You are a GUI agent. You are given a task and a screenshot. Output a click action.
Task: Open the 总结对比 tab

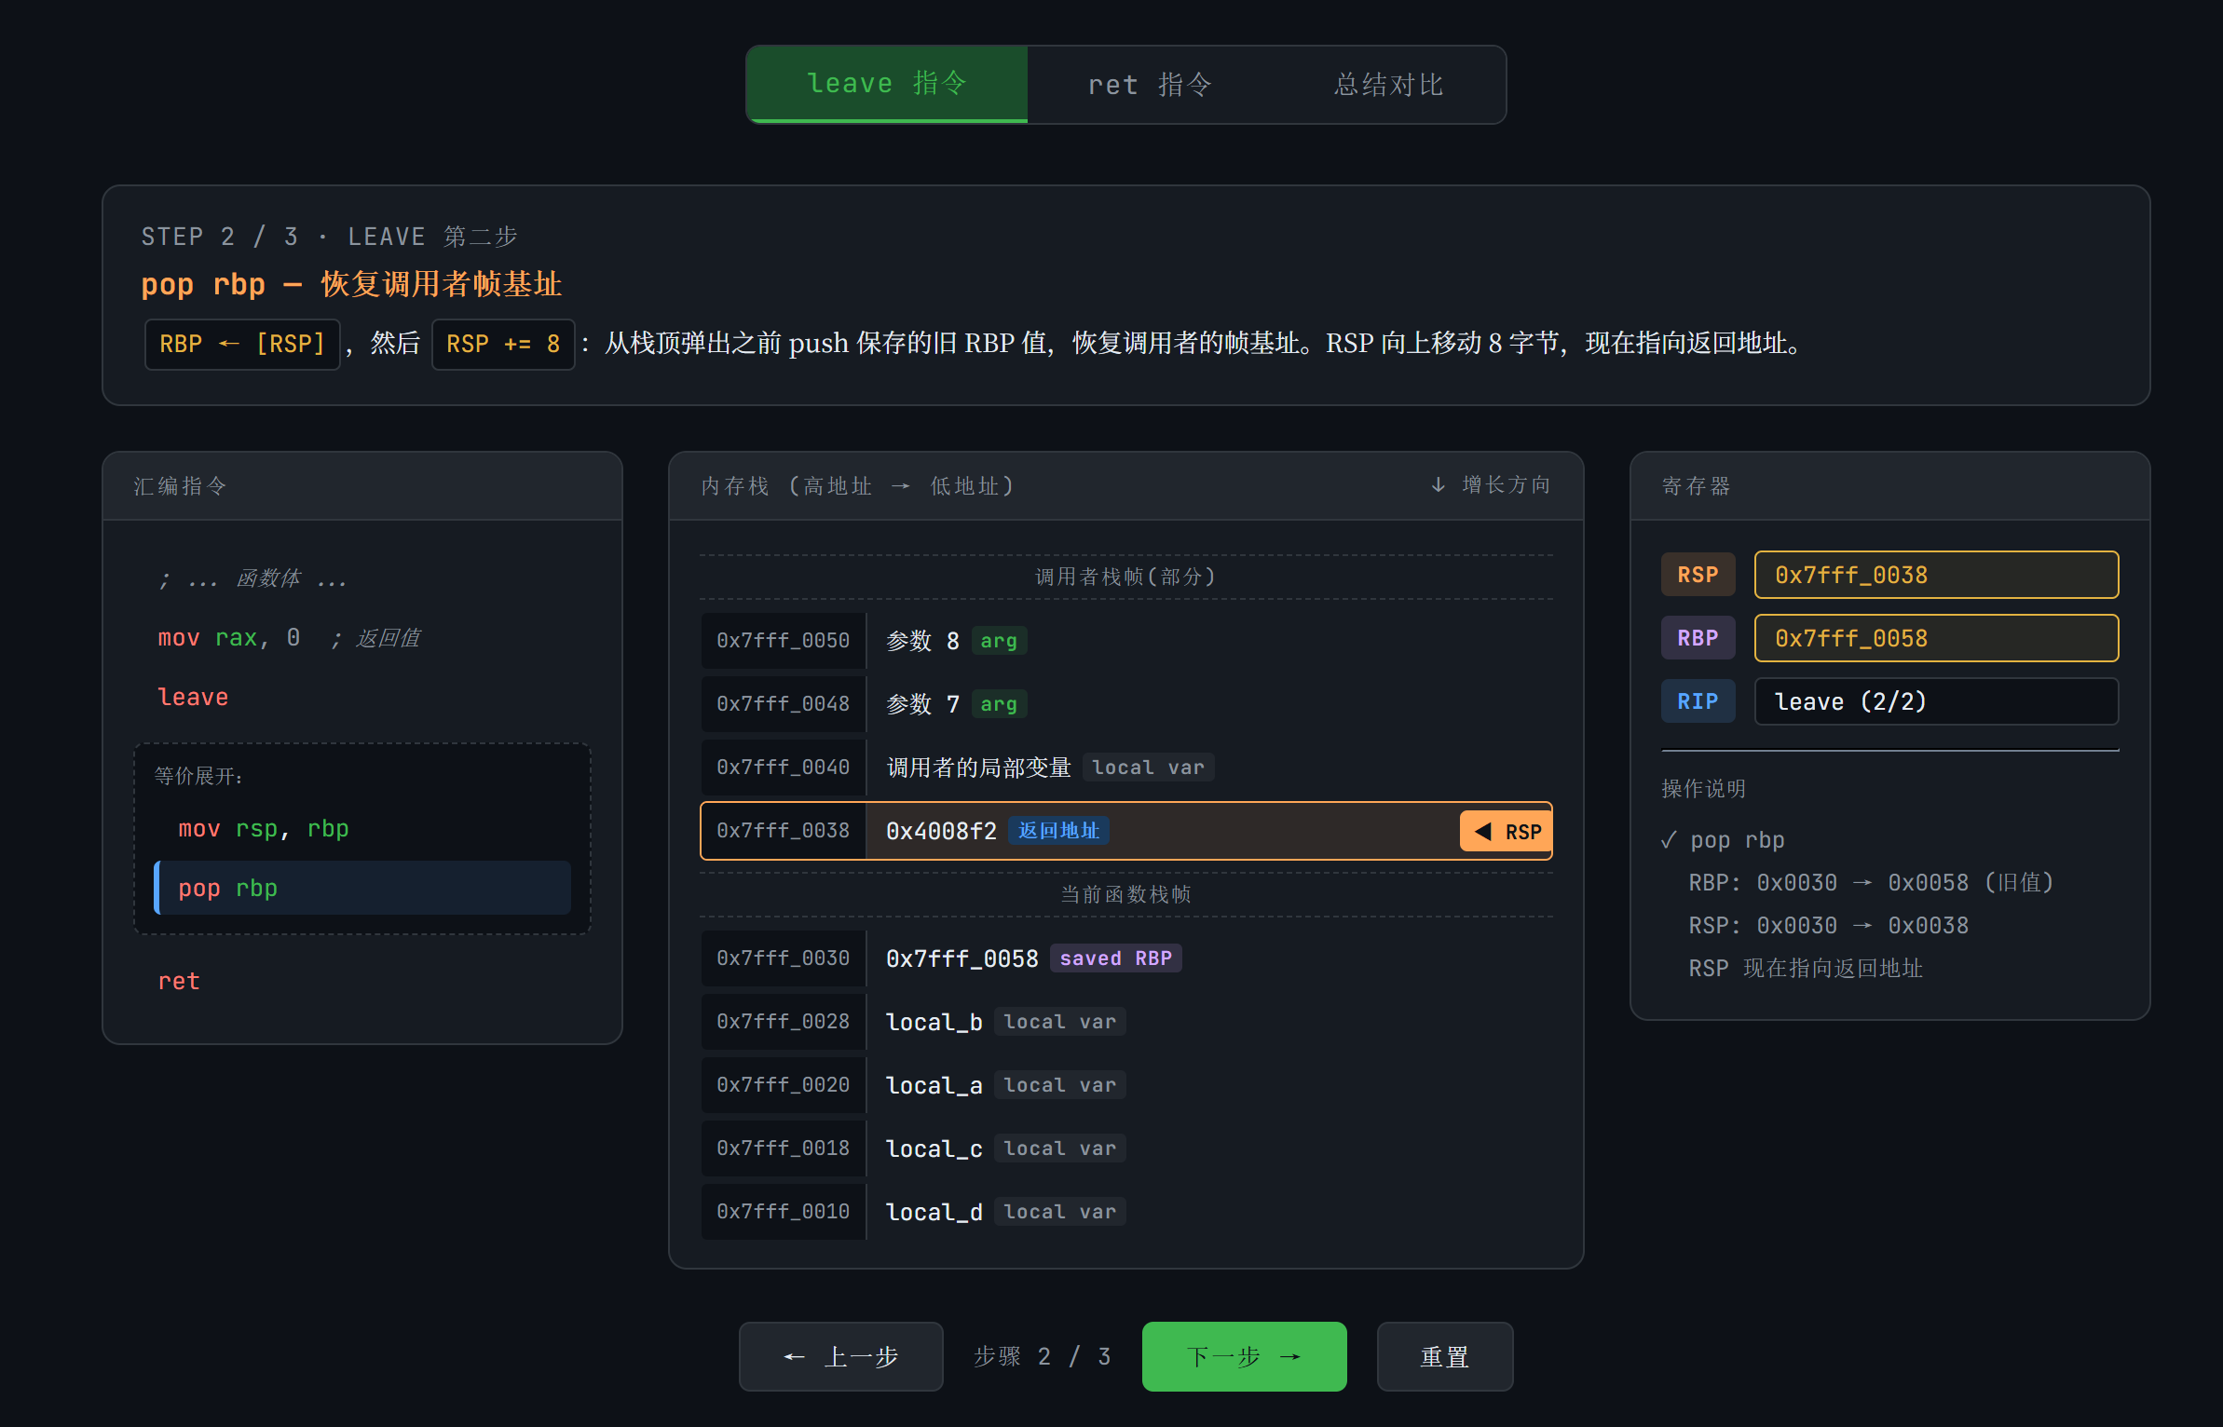tap(1388, 85)
